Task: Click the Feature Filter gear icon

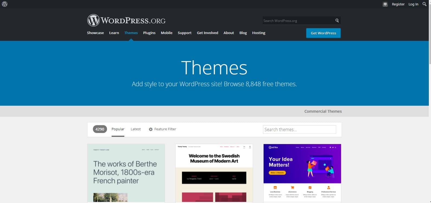Action: point(151,129)
